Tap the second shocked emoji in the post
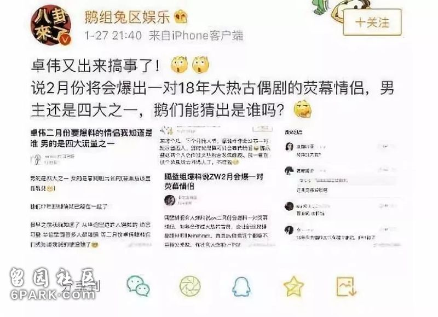This screenshot has height=317, width=438. (x=200, y=65)
